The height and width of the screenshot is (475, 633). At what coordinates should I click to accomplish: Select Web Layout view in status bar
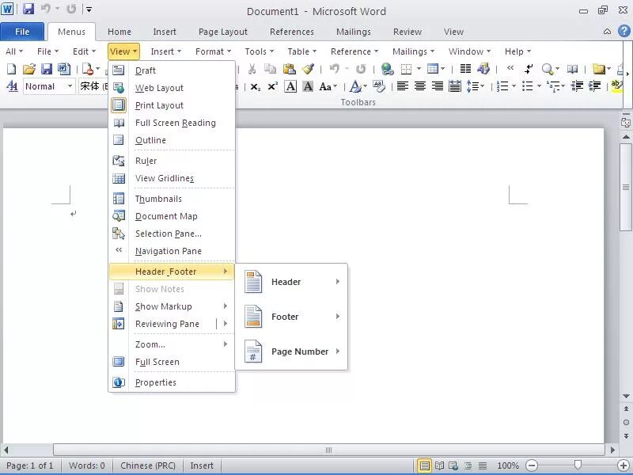click(x=453, y=465)
